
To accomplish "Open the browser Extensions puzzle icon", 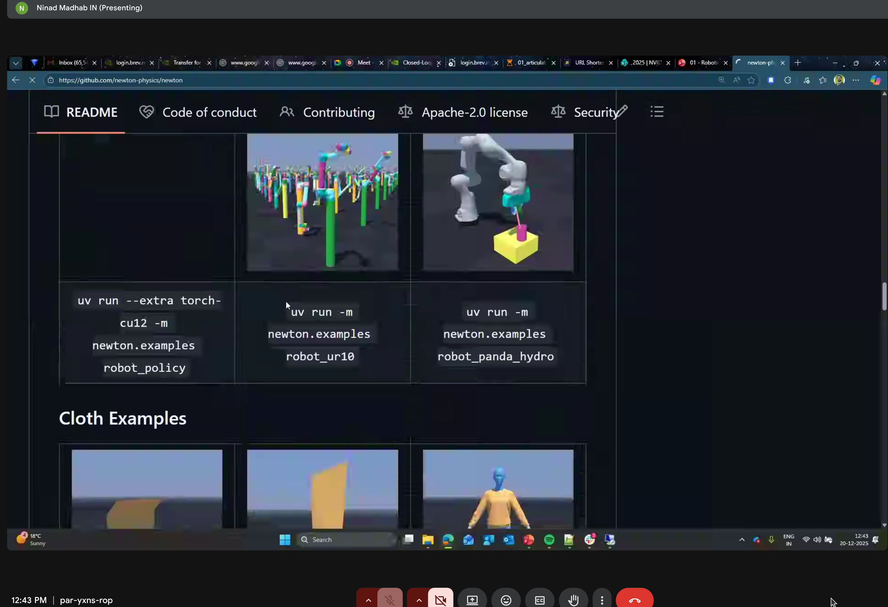I will pos(788,80).
